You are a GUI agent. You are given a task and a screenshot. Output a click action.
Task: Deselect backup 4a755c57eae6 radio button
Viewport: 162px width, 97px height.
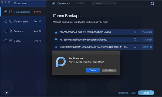(x=56, y=39)
